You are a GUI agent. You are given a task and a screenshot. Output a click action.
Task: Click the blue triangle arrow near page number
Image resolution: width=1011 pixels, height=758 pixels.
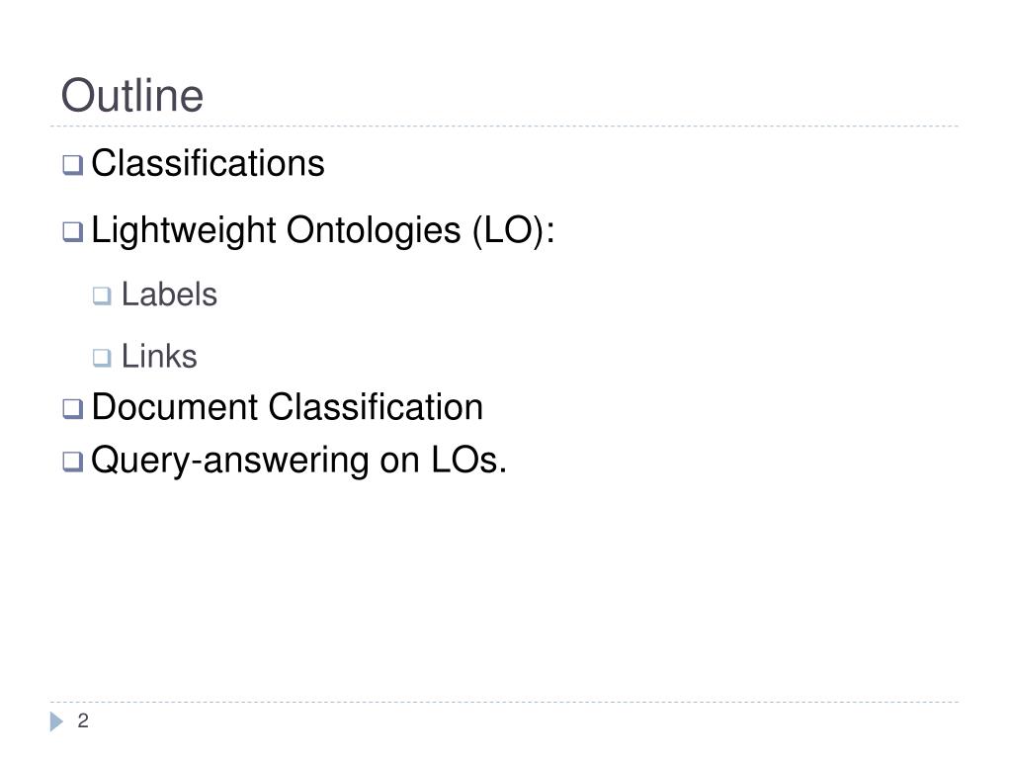(x=56, y=721)
